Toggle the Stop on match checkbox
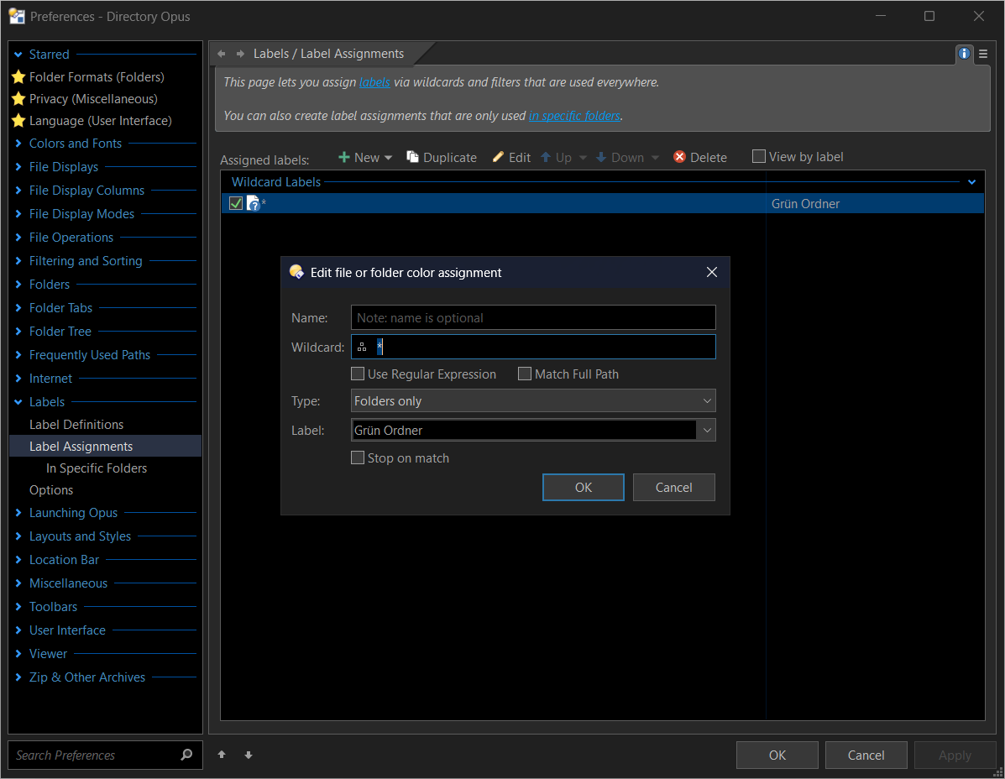 (x=358, y=458)
